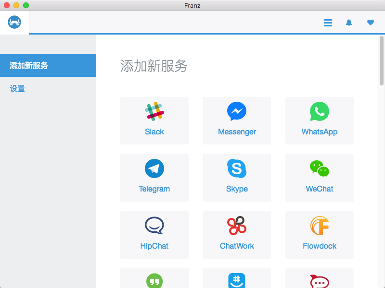Click the Telegram paper plane icon
385x288 pixels.
click(x=154, y=168)
